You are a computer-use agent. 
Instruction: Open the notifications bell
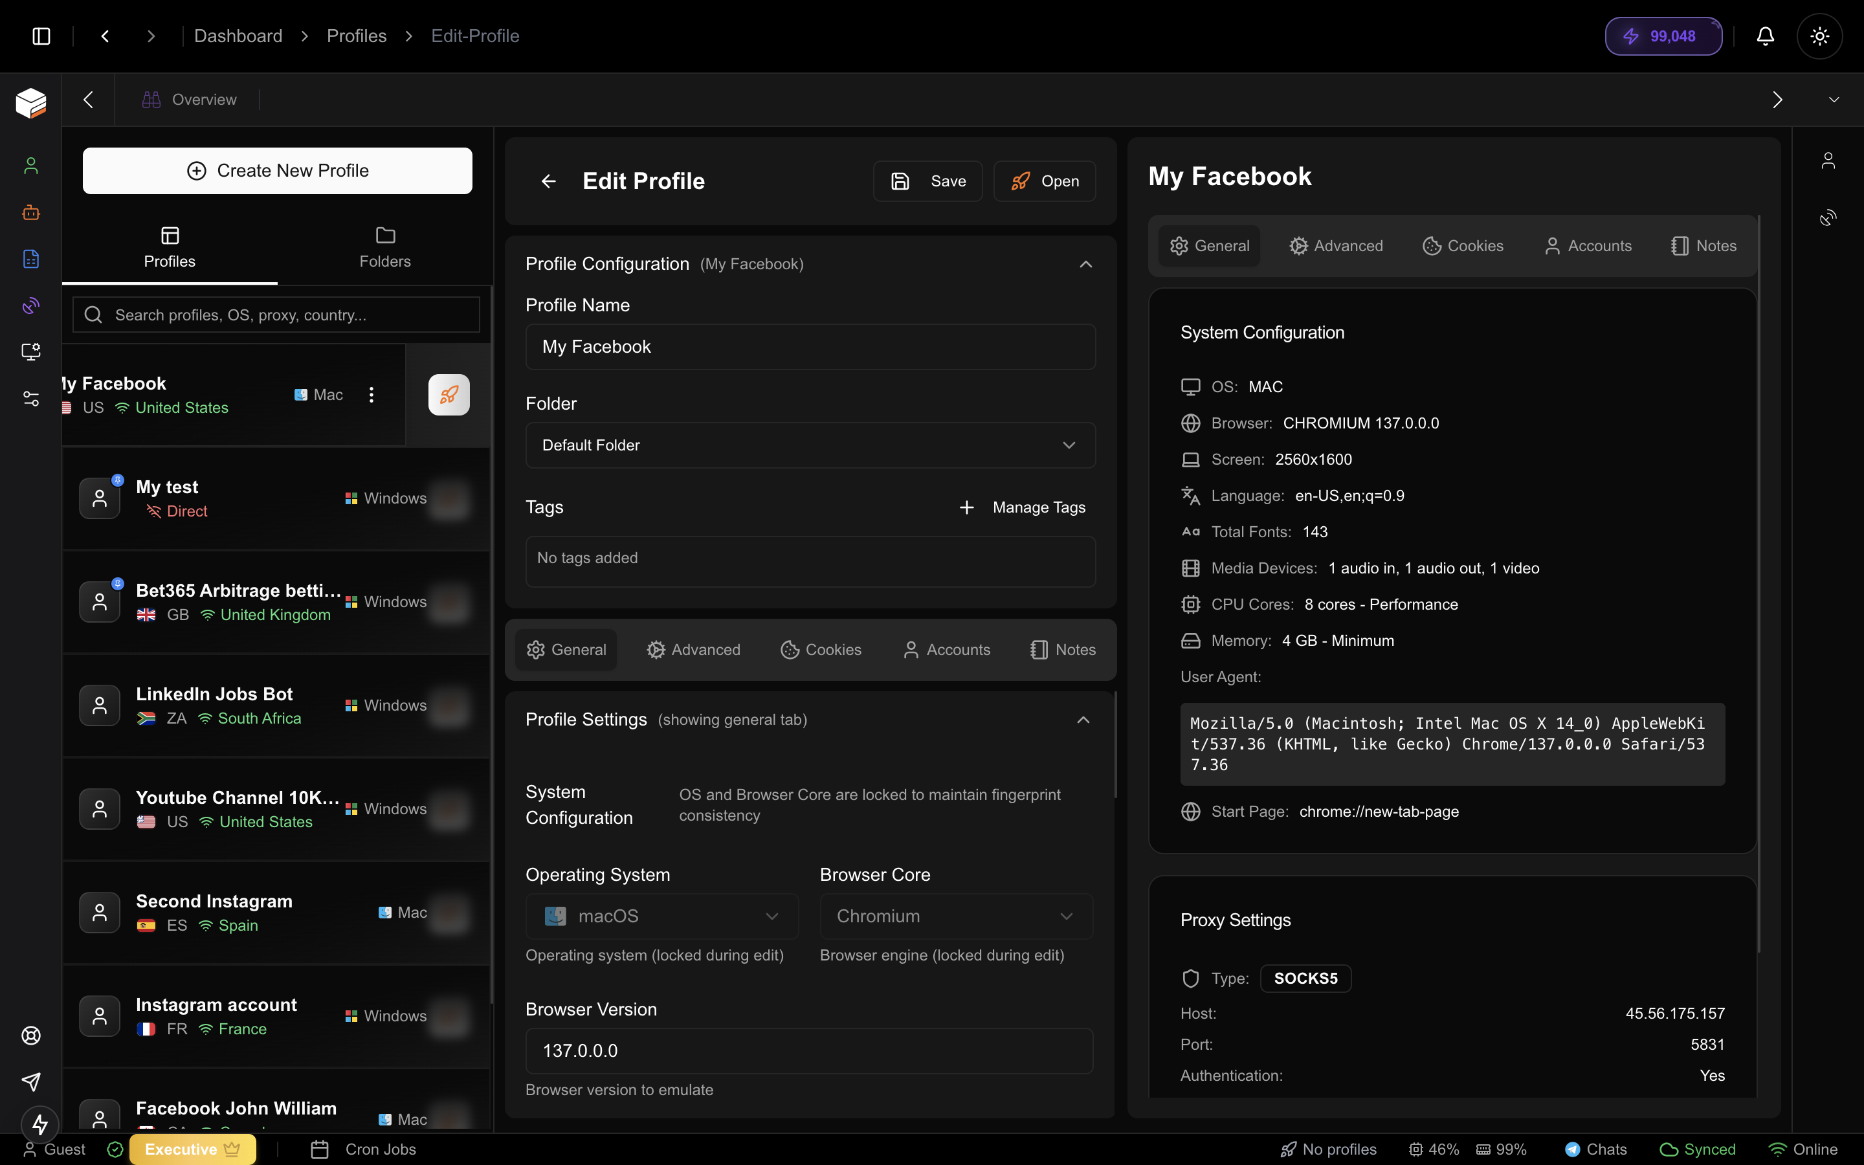[x=1764, y=36]
